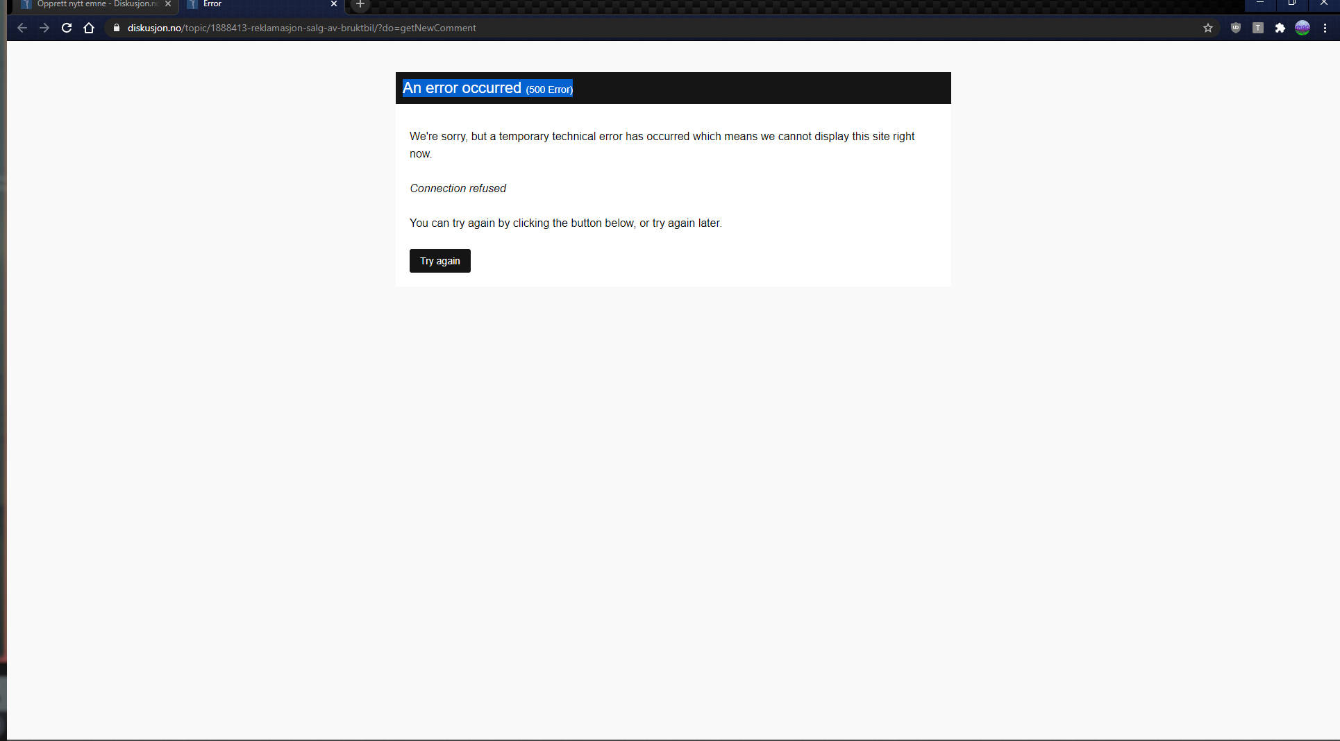Click the Try again button
1340x741 pixels.
tap(440, 261)
